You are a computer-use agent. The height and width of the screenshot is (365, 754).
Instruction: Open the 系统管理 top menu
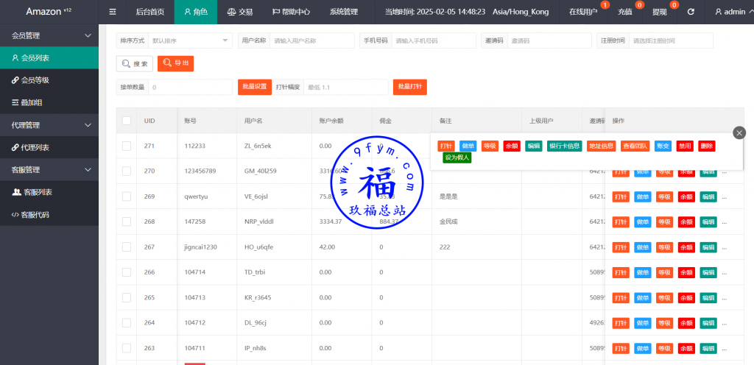click(343, 12)
